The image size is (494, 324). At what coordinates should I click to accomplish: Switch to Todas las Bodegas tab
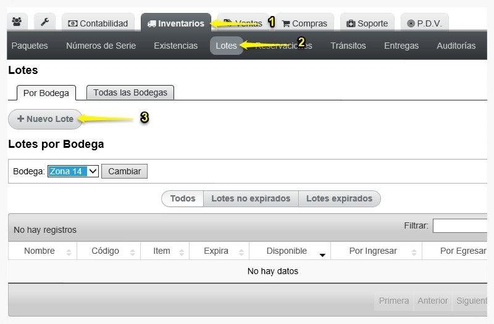[130, 92]
